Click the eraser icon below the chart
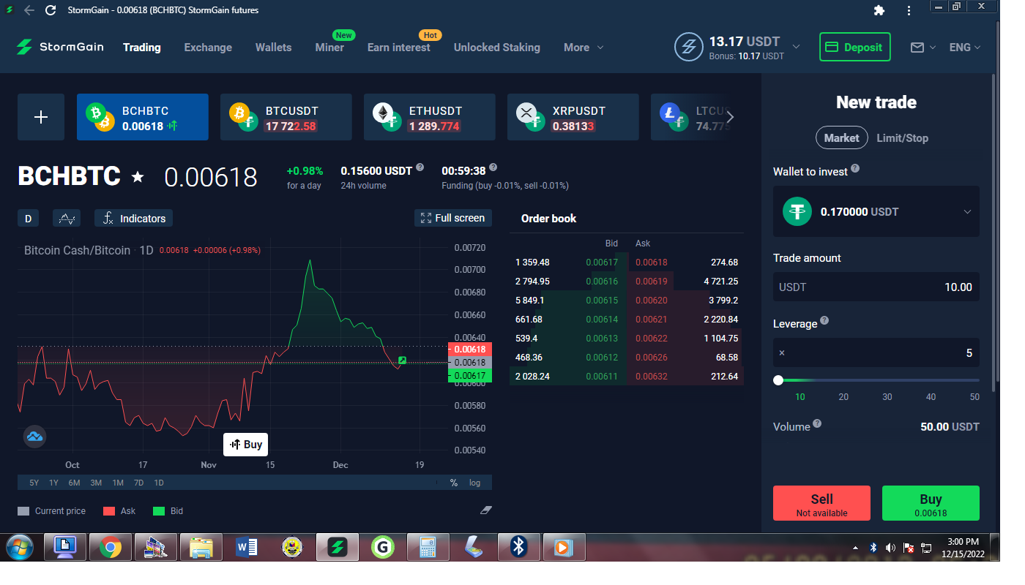1025x585 pixels. tap(485, 510)
